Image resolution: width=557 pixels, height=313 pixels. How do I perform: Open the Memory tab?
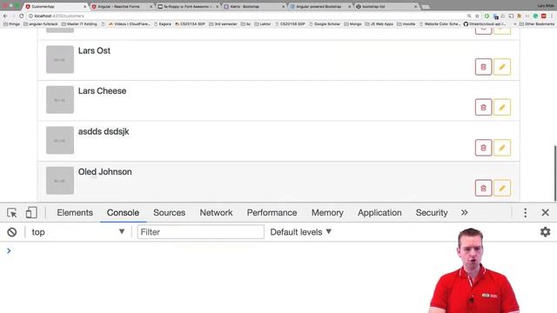pyautogui.click(x=327, y=212)
